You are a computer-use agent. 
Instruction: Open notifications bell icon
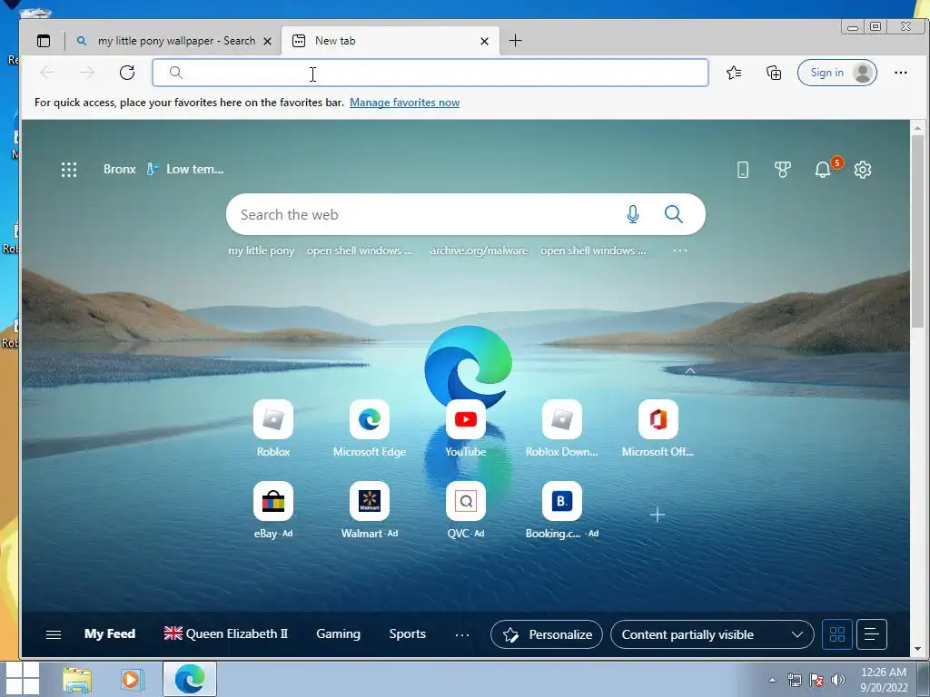pos(823,170)
